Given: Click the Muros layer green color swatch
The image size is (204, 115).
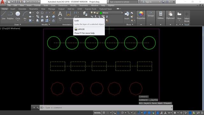Looking at the screenshot, I should click(x=101, y=13).
